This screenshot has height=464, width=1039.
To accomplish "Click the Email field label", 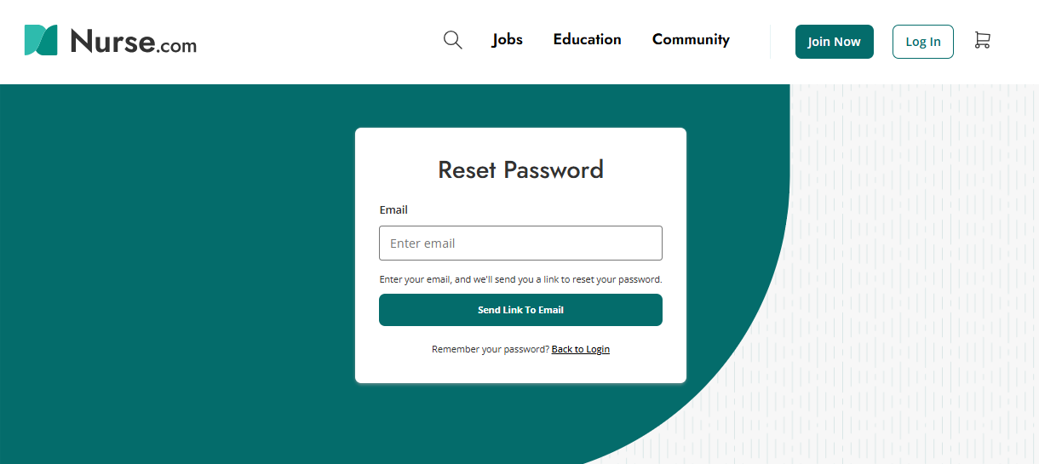I will (393, 209).
